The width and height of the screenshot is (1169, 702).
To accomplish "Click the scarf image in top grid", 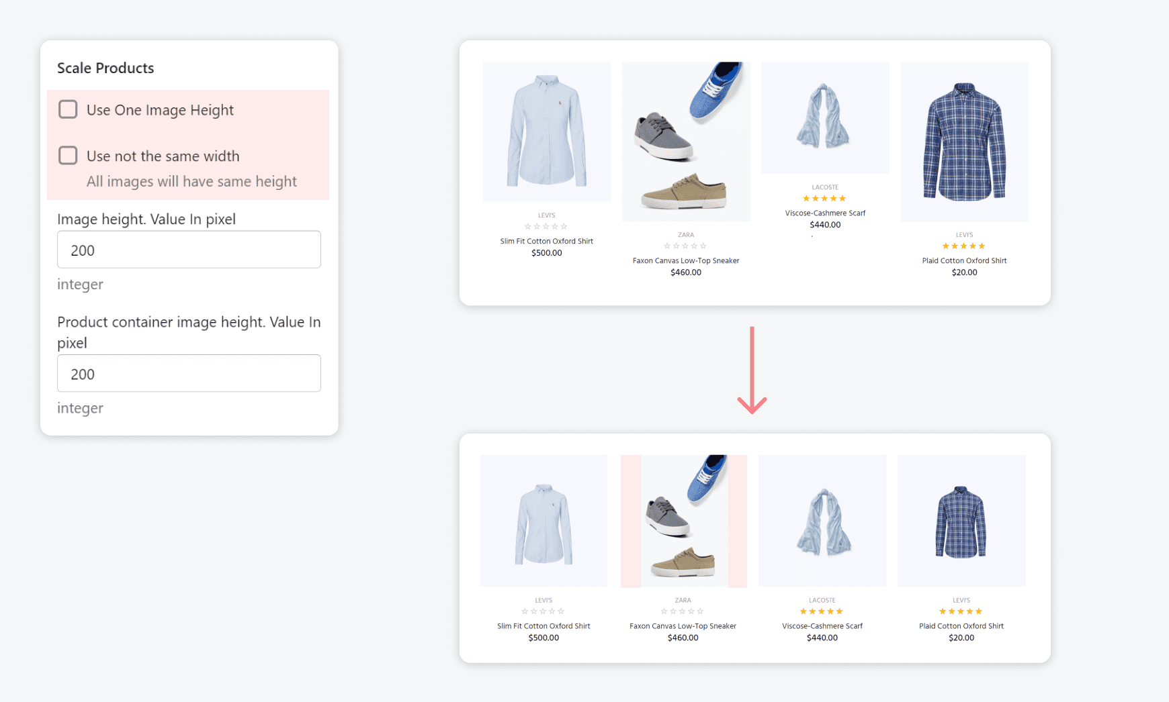I will pos(825,118).
